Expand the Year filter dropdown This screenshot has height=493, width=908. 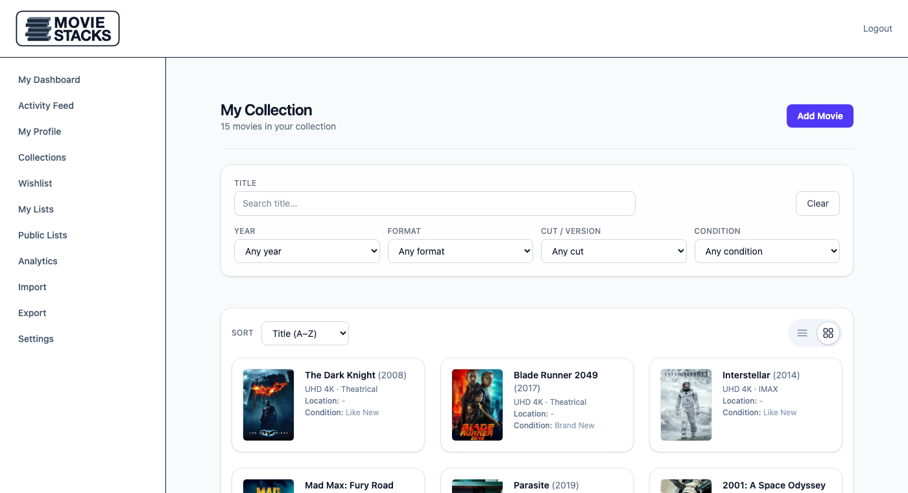coord(307,251)
